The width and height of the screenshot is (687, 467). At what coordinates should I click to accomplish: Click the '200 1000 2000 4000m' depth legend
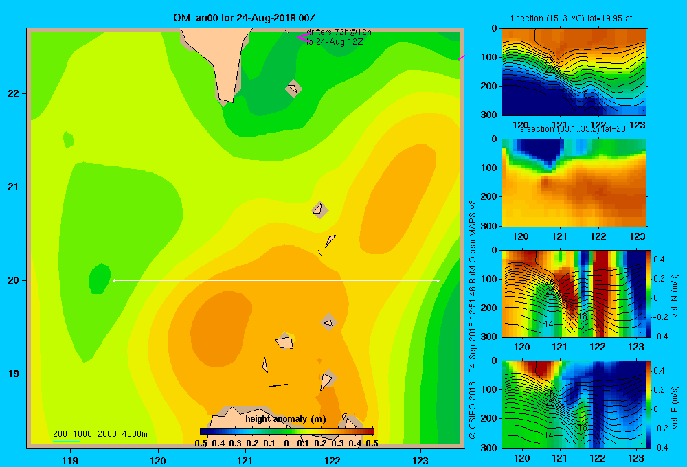100,434
